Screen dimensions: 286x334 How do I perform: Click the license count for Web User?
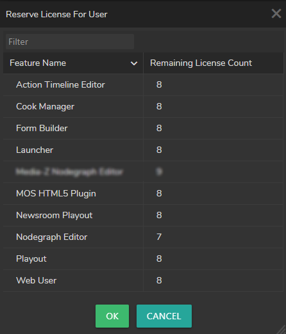[x=159, y=280]
